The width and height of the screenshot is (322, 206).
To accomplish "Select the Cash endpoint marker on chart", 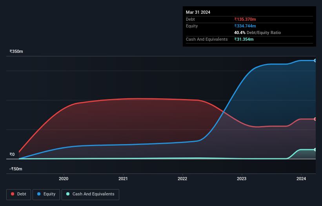I will [x=315, y=150].
